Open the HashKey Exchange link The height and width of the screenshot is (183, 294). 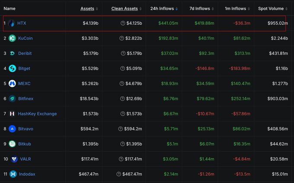point(37,114)
